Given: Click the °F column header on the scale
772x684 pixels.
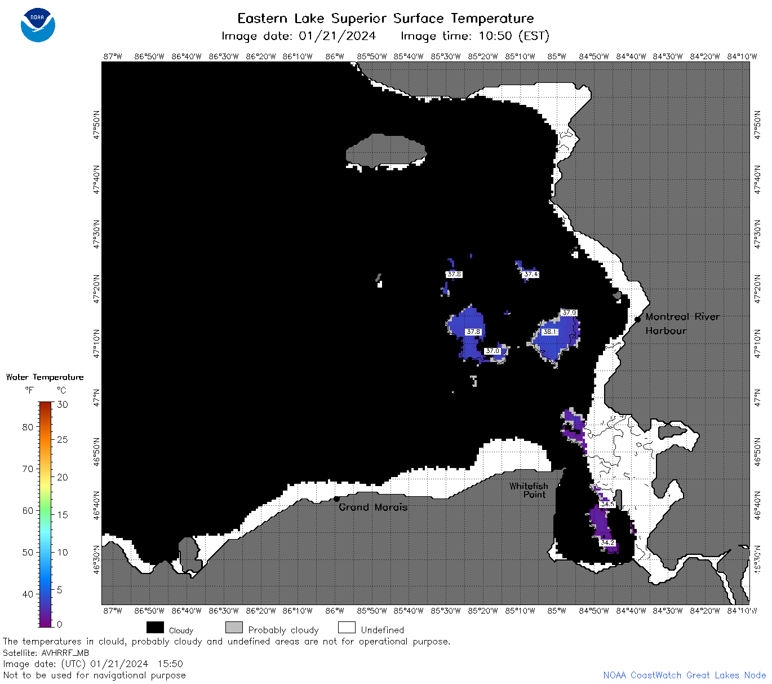Looking at the screenshot, I should point(29,390).
